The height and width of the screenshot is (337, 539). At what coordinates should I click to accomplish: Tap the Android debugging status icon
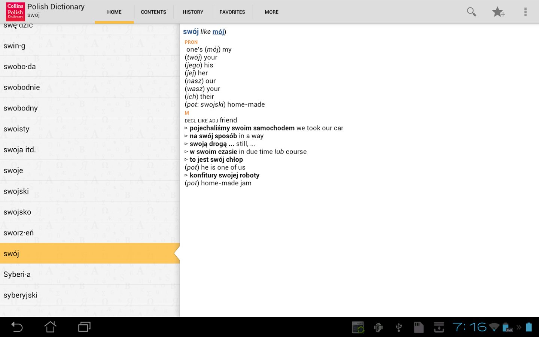[x=378, y=328]
